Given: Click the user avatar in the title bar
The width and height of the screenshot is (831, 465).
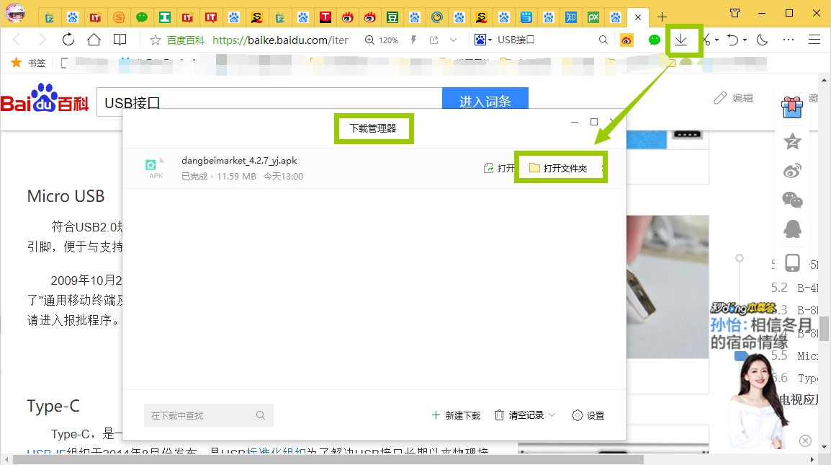Looking at the screenshot, I should click(15, 13).
